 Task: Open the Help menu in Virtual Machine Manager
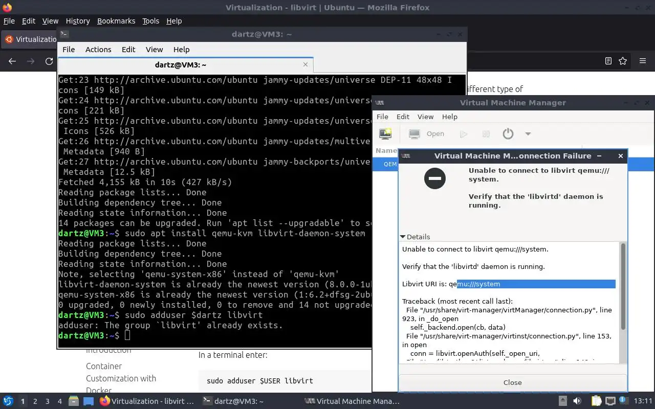pyautogui.click(x=450, y=117)
